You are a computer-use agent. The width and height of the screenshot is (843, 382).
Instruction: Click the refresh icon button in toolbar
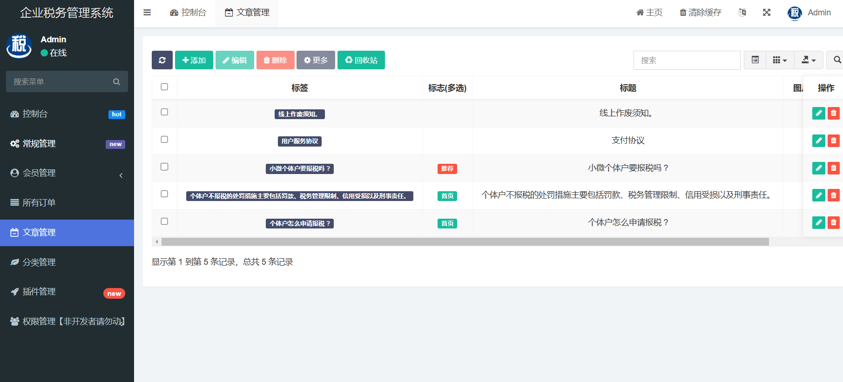162,60
